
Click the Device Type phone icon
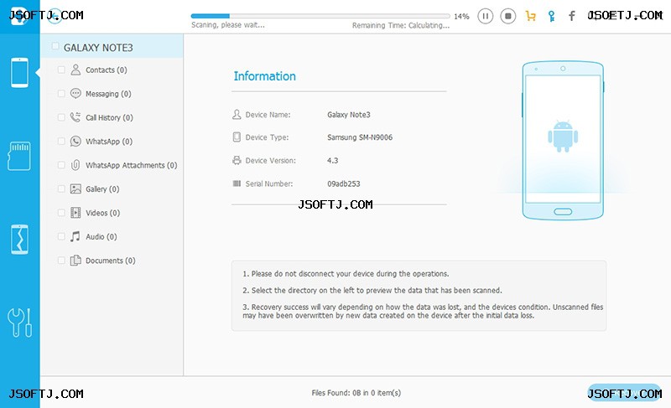(x=237, y=137)
